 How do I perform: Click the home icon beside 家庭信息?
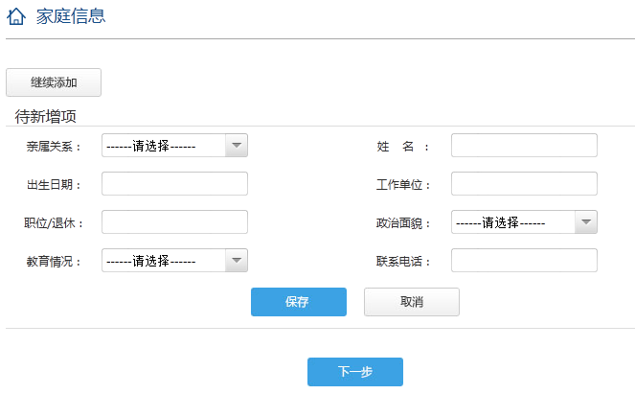coord(16,16)
